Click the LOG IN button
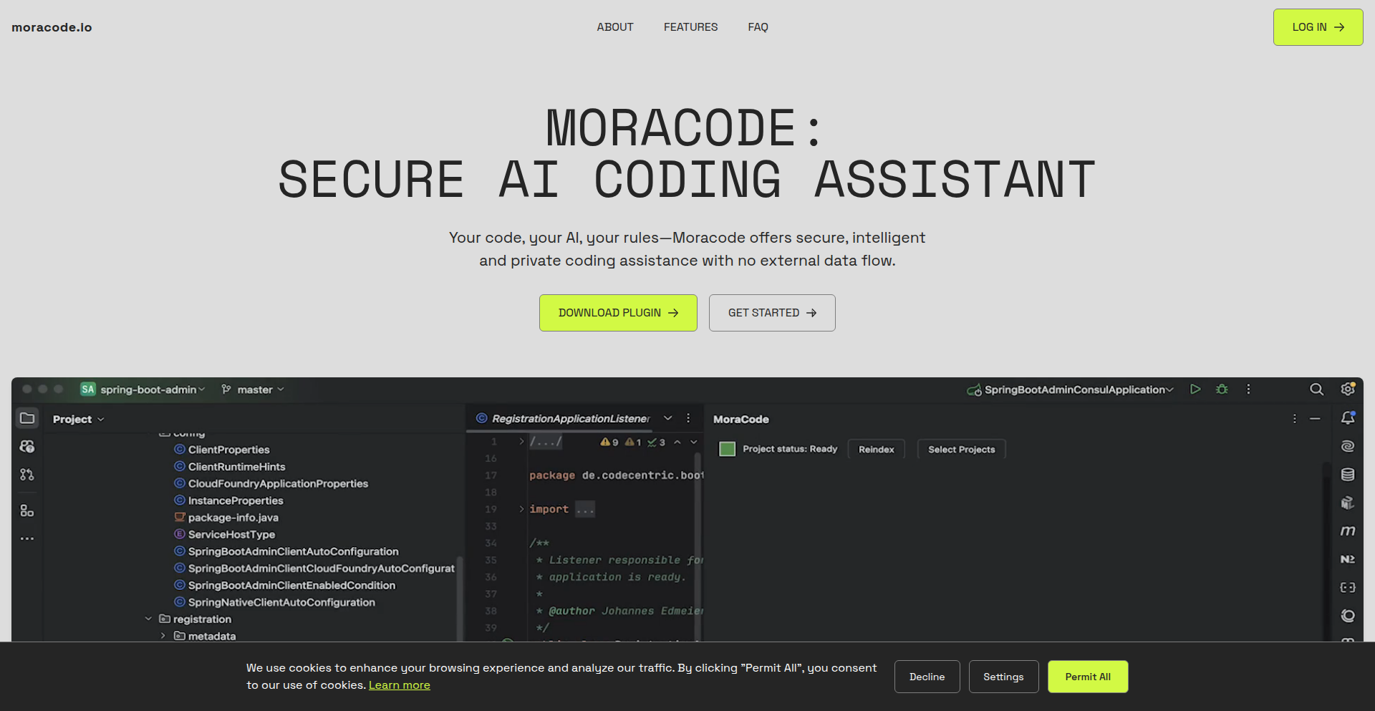1375x711 pixels. [x=1318, y=27]
